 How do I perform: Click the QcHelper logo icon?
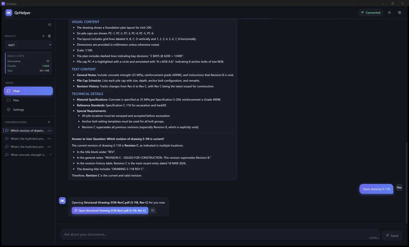pyautogui.click(x=9, y=13)
